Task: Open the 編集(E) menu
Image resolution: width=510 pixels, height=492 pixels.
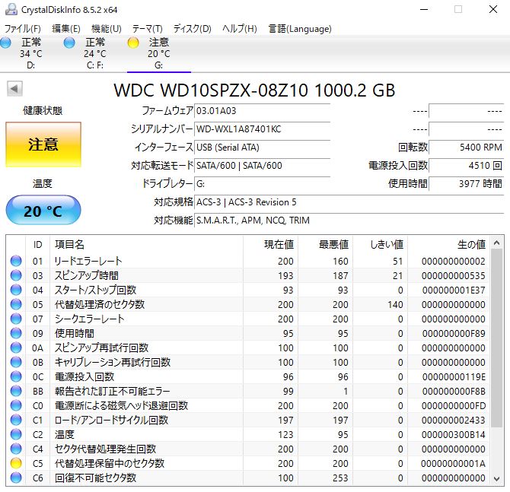Action: (66, 29)
